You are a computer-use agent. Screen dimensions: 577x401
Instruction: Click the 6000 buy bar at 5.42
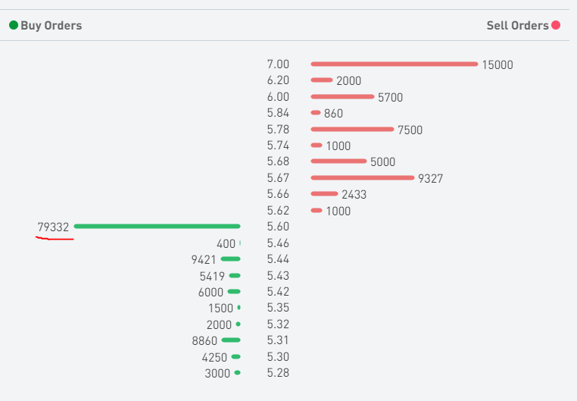tap(234, 292)
